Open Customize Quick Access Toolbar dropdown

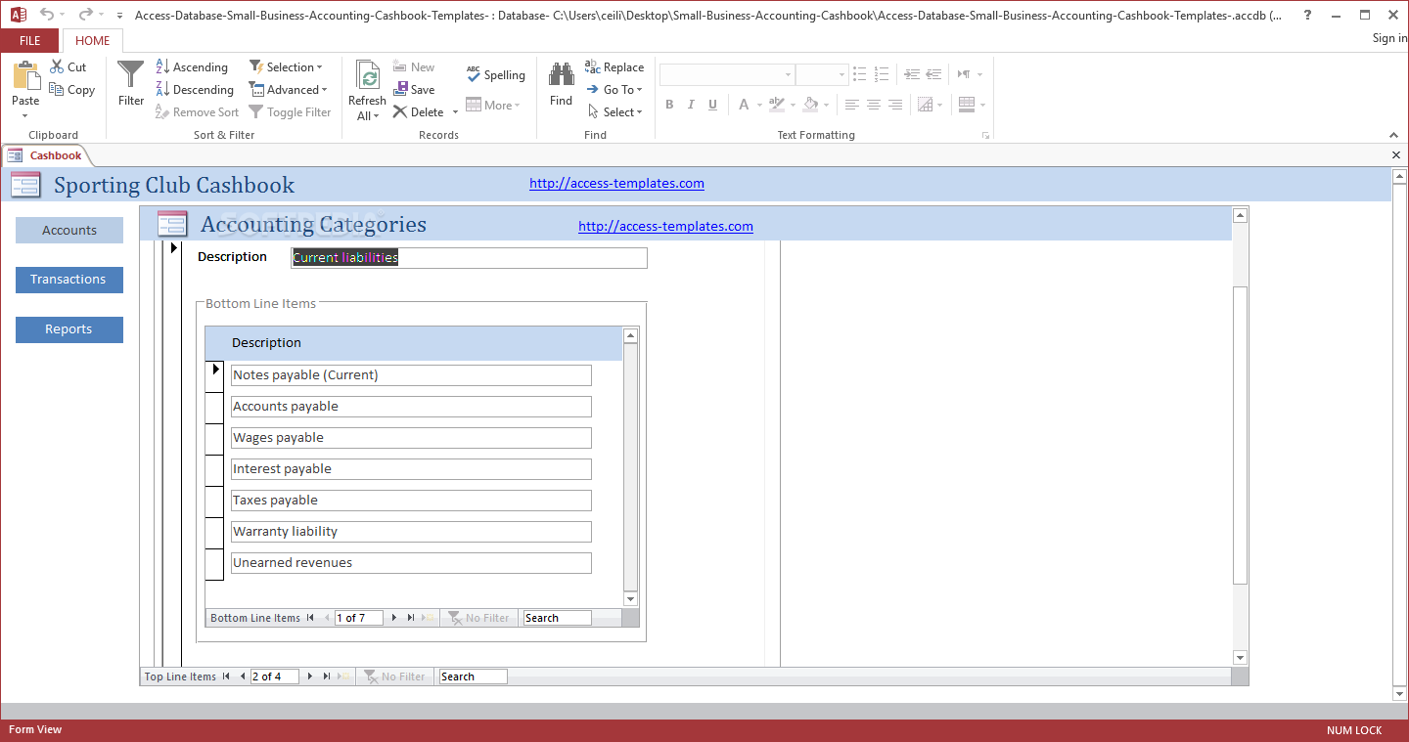[x=119, y=16]
